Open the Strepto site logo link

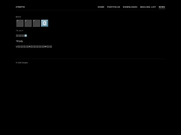[x=20, y=7]
